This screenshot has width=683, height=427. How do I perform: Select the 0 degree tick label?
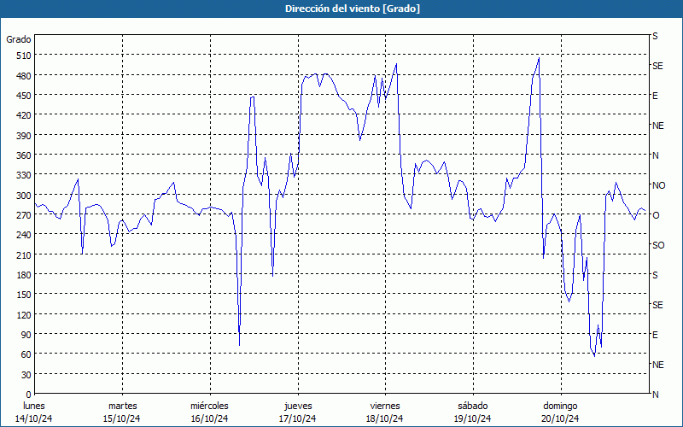click(29, 395)
